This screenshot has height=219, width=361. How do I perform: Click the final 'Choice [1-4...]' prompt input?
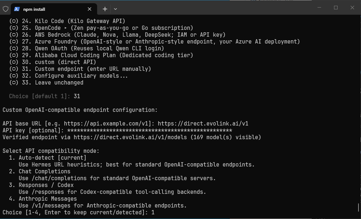(153, 213)
